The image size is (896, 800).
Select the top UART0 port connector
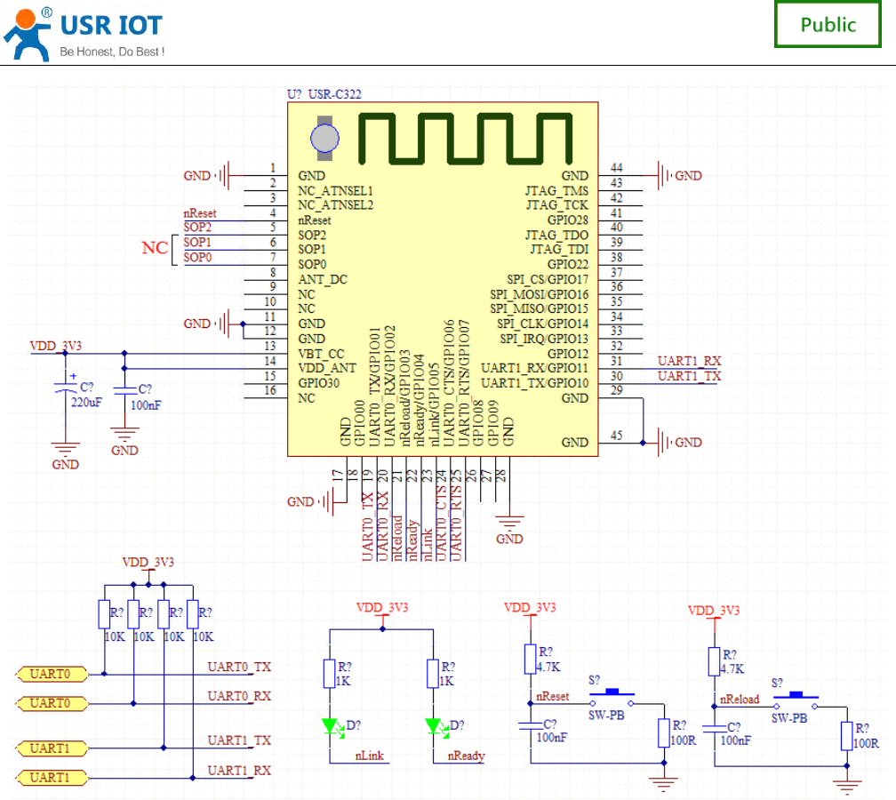(x=52, y=675)
